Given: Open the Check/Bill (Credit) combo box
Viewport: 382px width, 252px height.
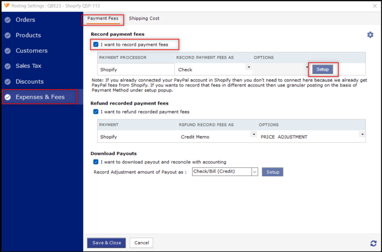Looking at the screenshot, I should [254, 172].
